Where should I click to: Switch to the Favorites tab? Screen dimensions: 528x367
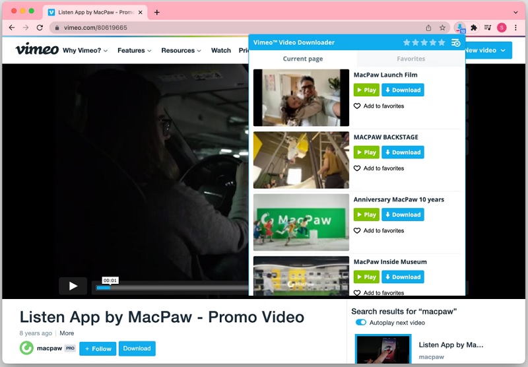pyautogui.click(x=411, y=59)
